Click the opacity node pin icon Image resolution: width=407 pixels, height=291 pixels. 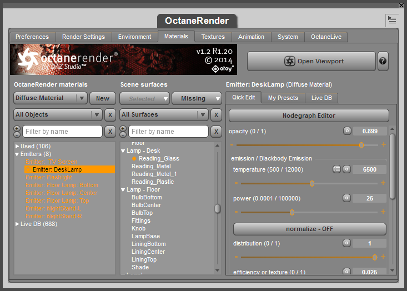[x=347, y=131]
